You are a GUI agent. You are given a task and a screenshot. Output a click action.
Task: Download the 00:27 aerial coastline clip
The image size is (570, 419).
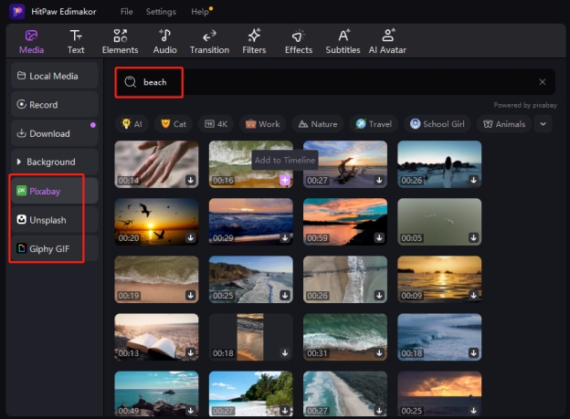pos(379,411)
